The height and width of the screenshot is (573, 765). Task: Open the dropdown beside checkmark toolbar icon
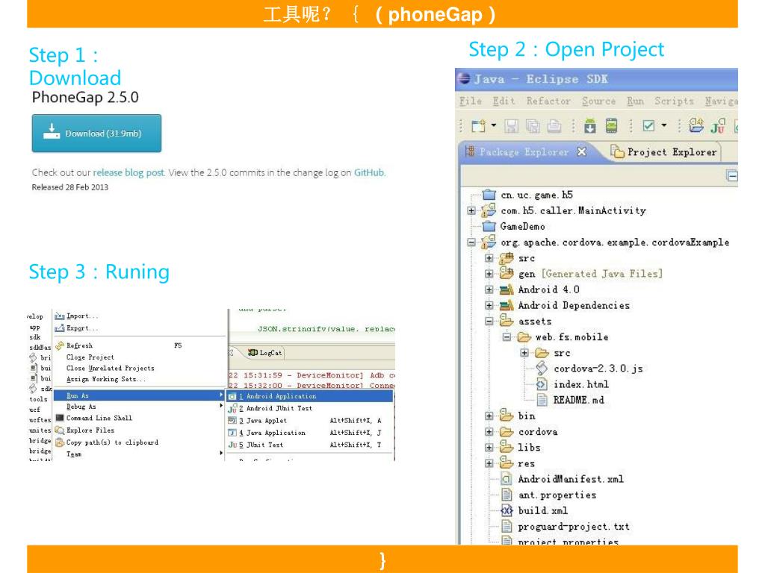pyautogui.click(x=664, y=125)
